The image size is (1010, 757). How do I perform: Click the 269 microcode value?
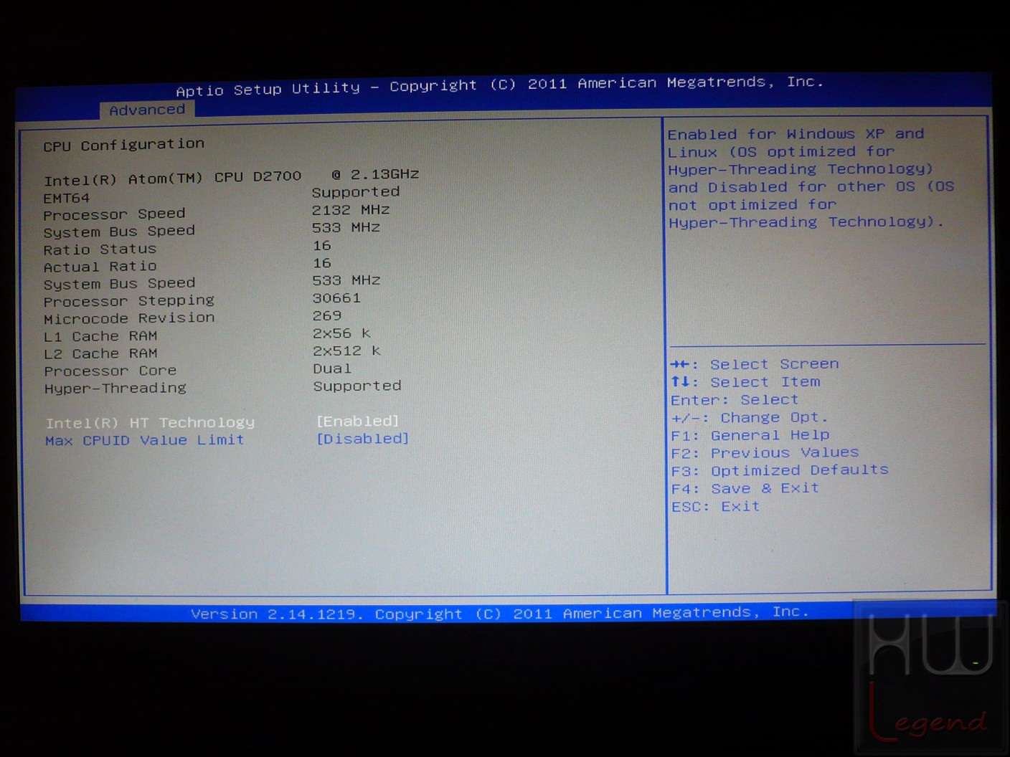pos(327,315)
